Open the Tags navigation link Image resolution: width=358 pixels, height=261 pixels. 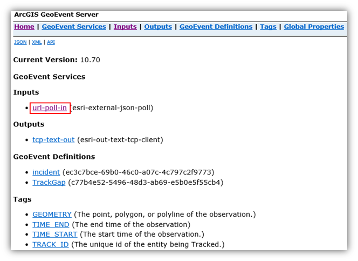pos(268,26)
